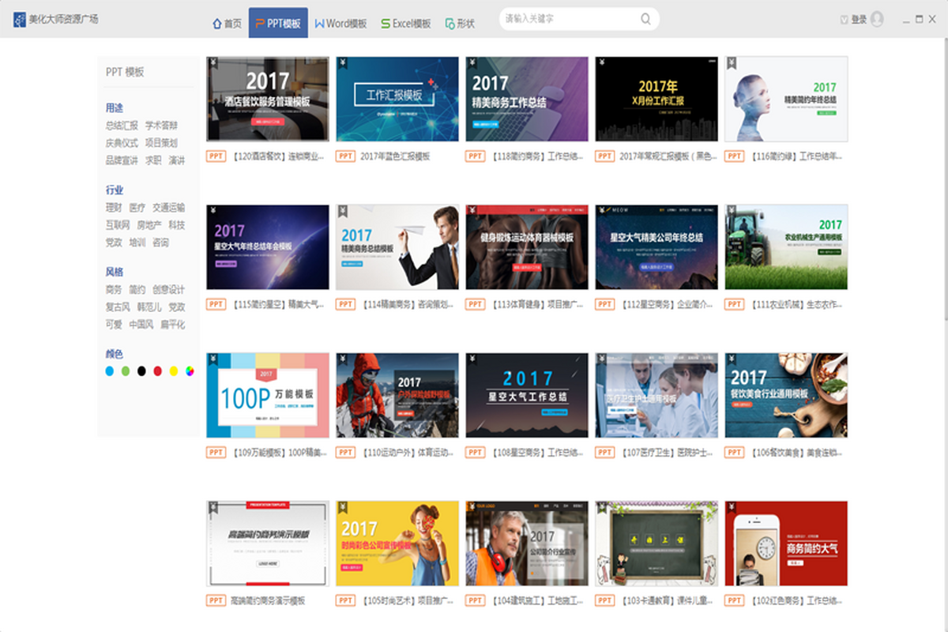Click the PPT tag beside 2017年蓝色汇报模板
The image size is (948, 632).
point(345,156)
